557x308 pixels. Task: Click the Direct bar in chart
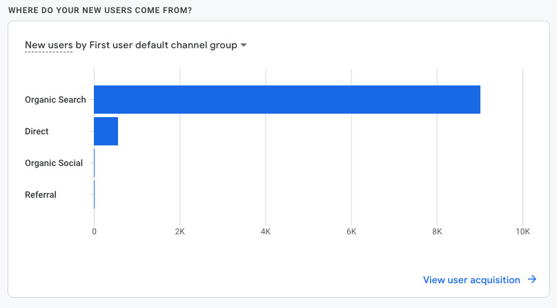coord(106,131)
